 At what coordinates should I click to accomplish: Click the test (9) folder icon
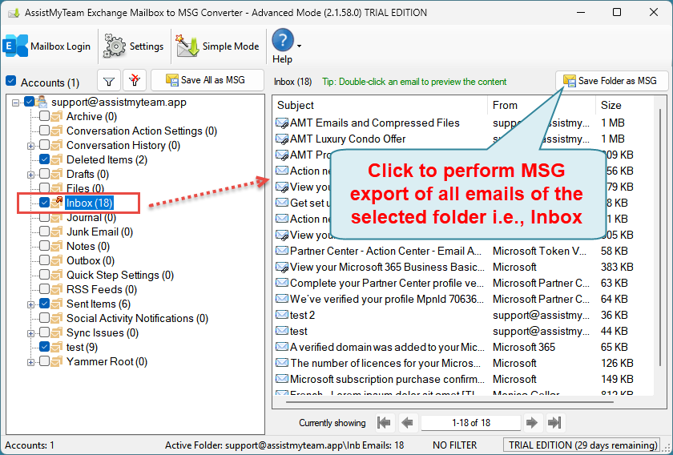coord(57,347)
